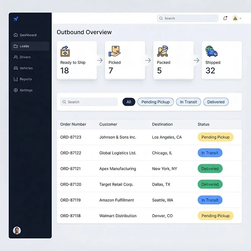
Task: Click In Transit badge for Global Logistics
Action: coord(210,153)
